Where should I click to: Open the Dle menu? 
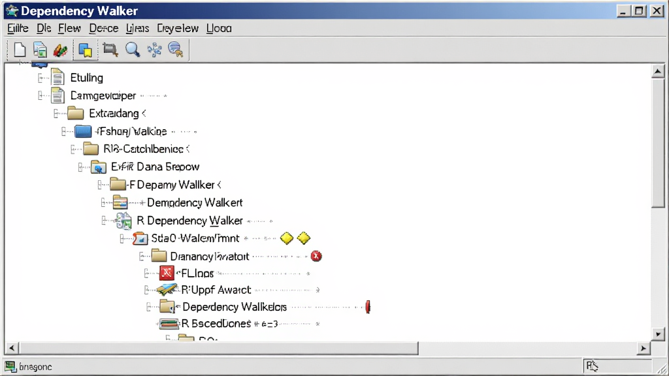pyautogui.click(x=44, y=28)
